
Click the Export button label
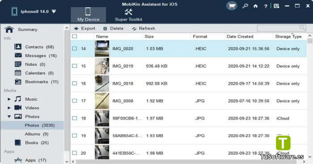(x=88, y=29)
